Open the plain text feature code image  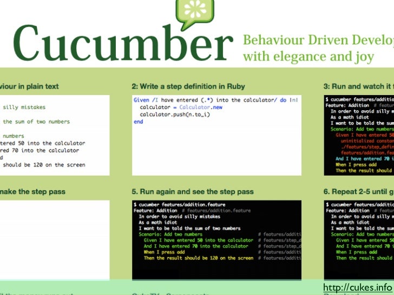tap(55, 135)
